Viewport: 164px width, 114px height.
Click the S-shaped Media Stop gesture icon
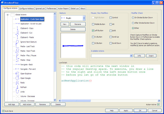point(17,60)
